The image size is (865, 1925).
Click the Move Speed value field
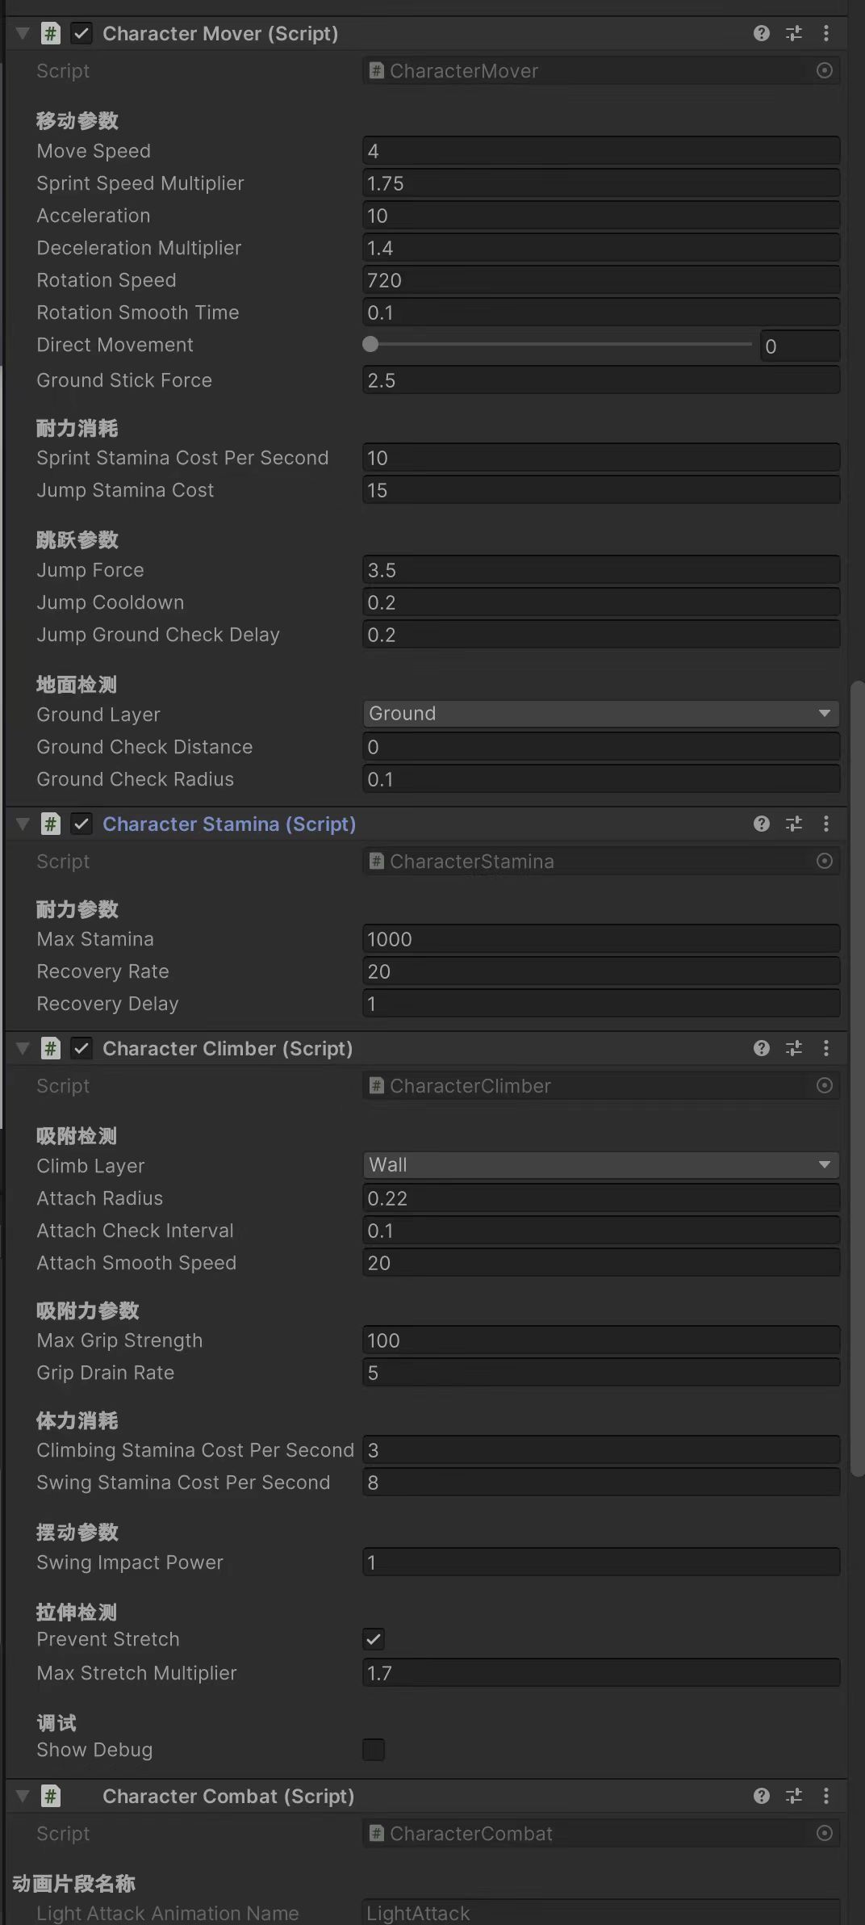(x=600, y=151)
